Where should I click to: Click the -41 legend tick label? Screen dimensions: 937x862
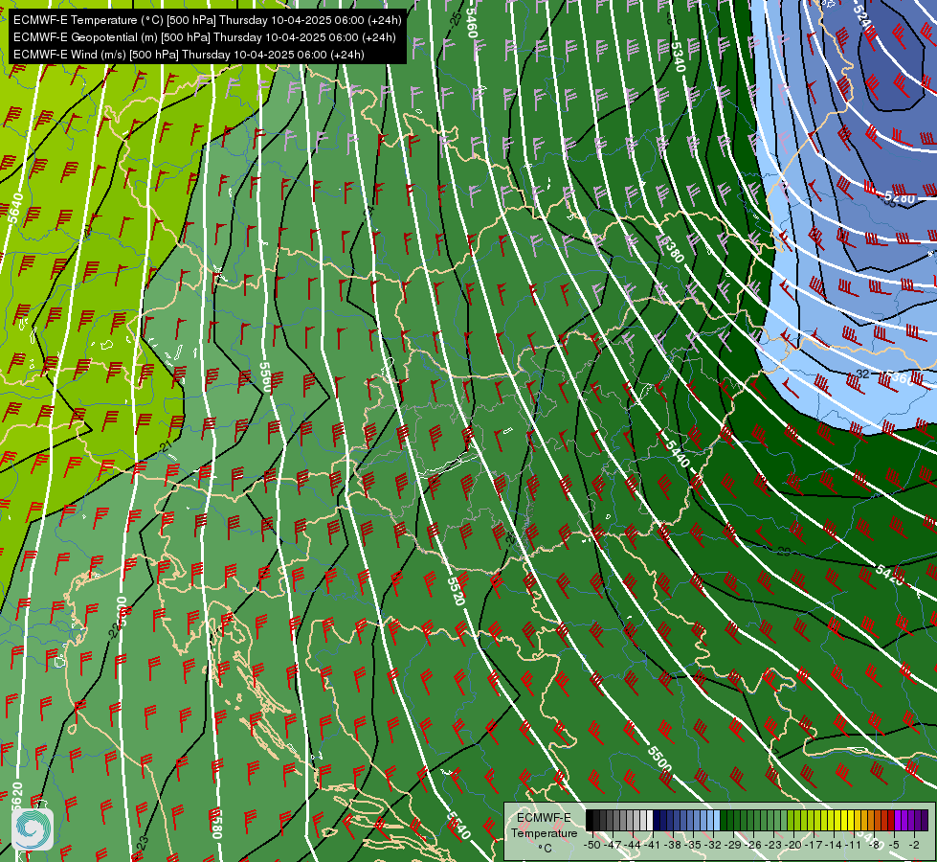pyautogui.click(x=652, y=845)
